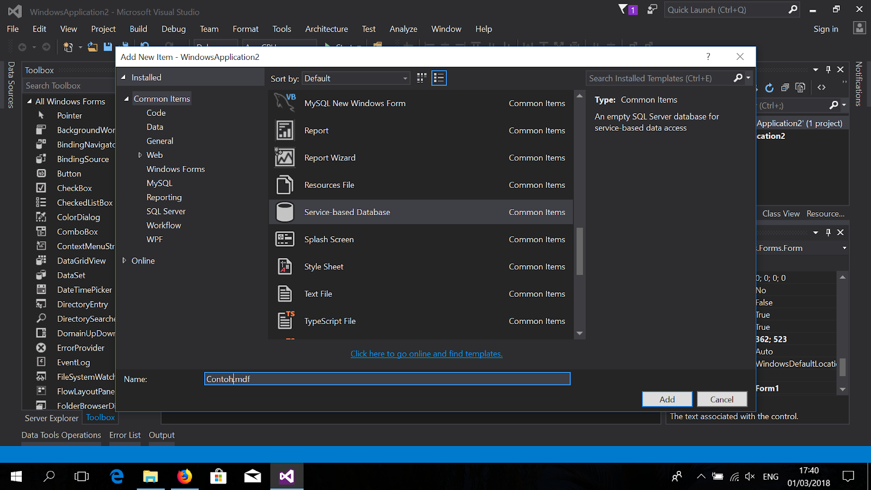Click the volume icon in system tray
This screenshot has width=871, height=490.
pos(750,476)
